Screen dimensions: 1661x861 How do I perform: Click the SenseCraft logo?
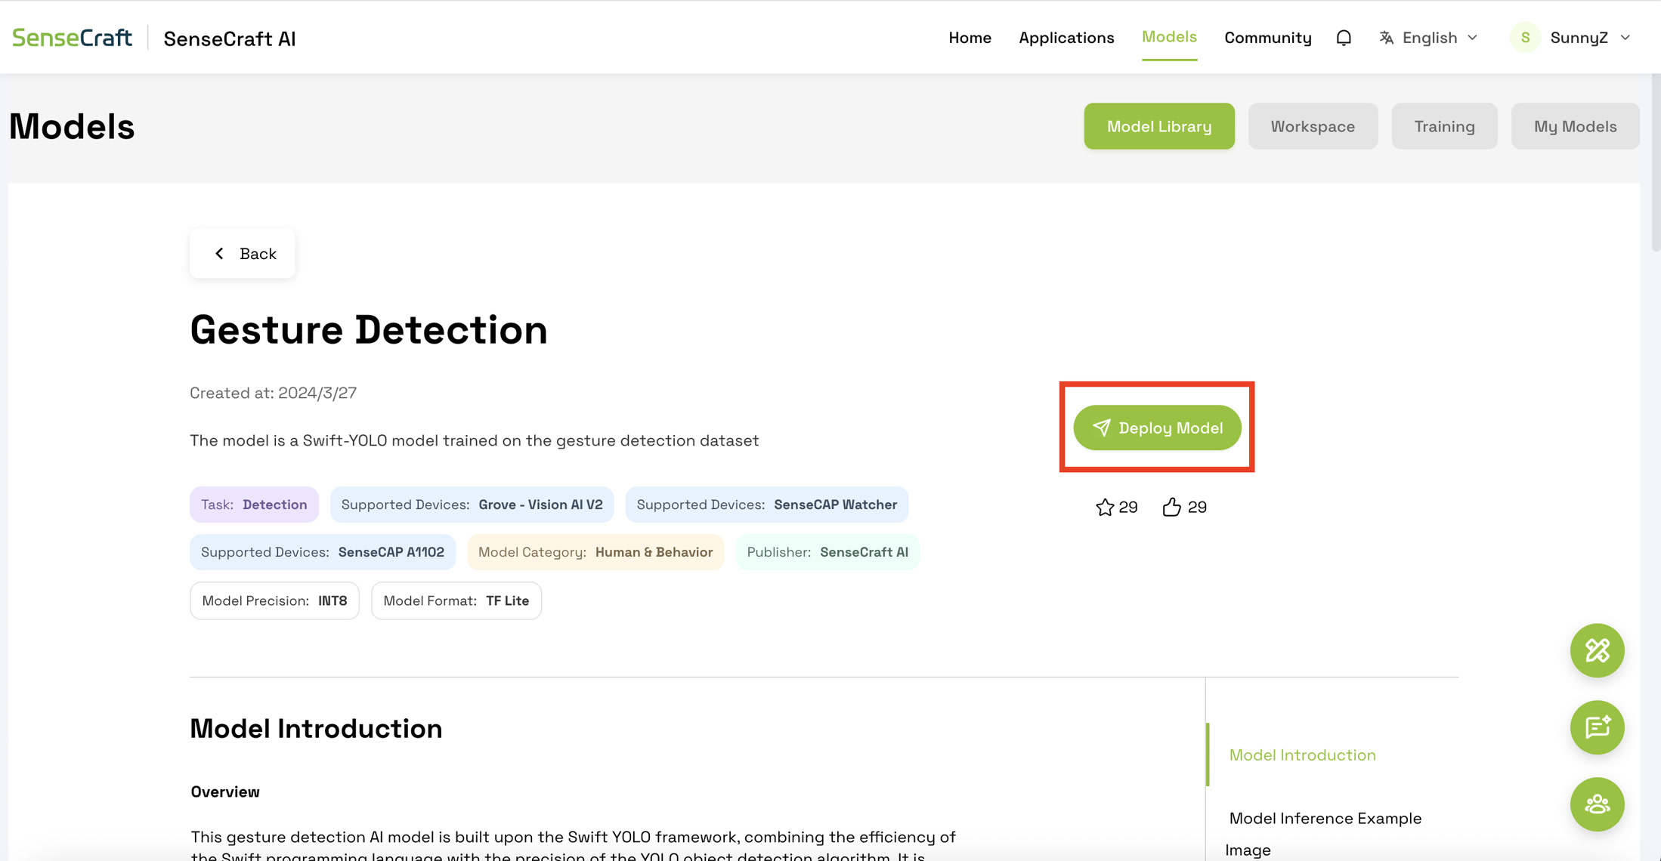(73, 38)
